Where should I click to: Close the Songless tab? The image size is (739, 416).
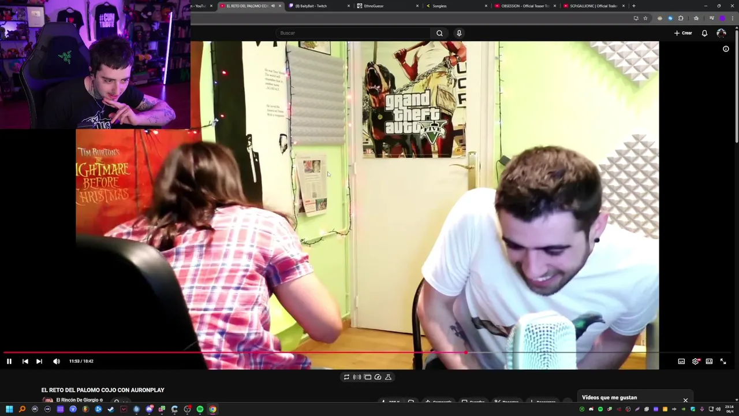(x=486, y=6)
